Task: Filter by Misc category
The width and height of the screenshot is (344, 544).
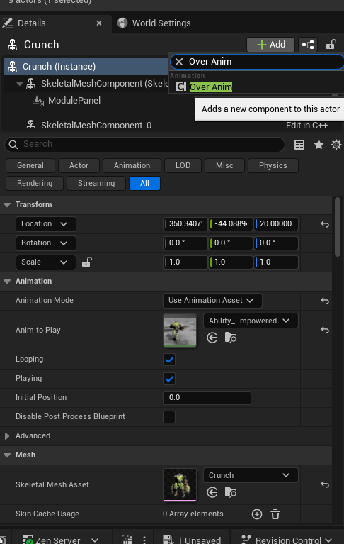Action: pos(224,165)
